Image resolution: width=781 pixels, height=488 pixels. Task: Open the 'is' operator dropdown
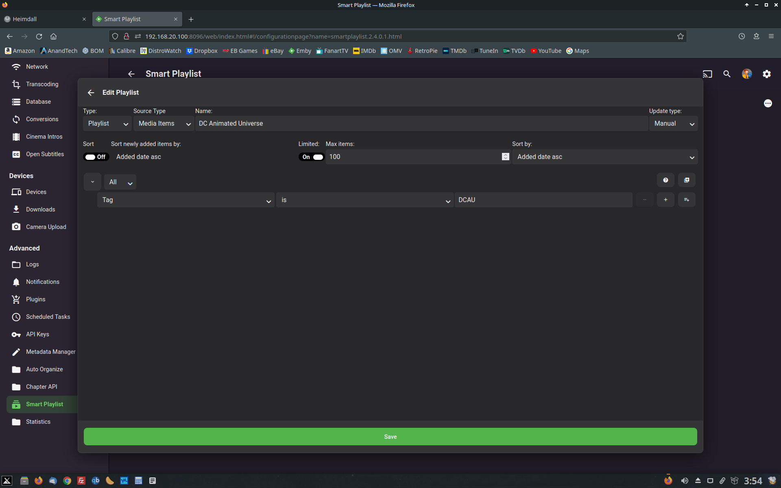[365, 200]
